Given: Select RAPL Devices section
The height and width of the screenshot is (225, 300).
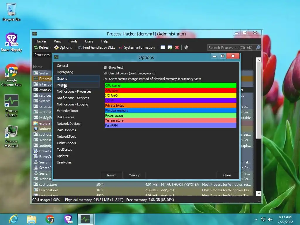Looking at the screenshot, I should [77, 130].
